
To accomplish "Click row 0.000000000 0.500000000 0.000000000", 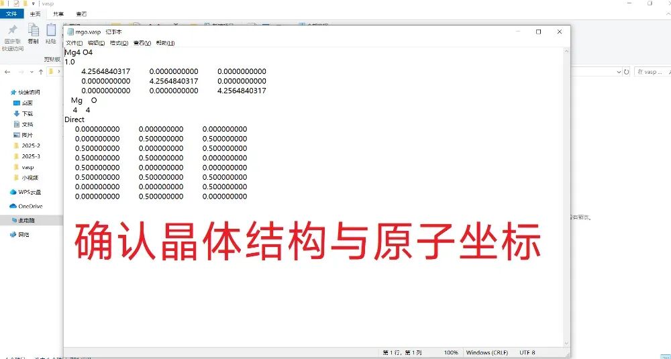I will pos(161,197).
